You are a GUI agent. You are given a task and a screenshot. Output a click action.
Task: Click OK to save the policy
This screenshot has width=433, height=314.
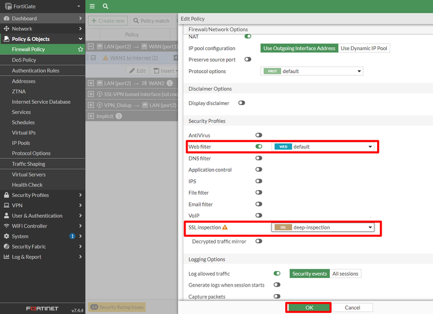point(309,307)
